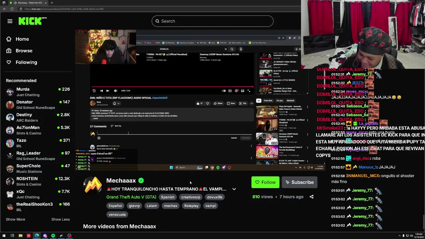425x239 pixels.
Task: Open File Explorer from the taskbar
Action: tap(20, 236)
